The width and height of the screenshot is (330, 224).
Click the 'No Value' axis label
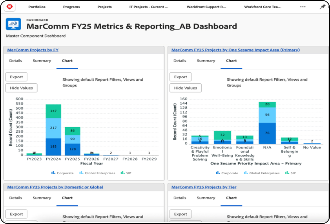(x=312, y=148)
